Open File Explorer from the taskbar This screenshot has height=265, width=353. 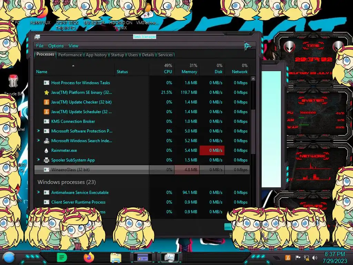(x=116, y=258)
